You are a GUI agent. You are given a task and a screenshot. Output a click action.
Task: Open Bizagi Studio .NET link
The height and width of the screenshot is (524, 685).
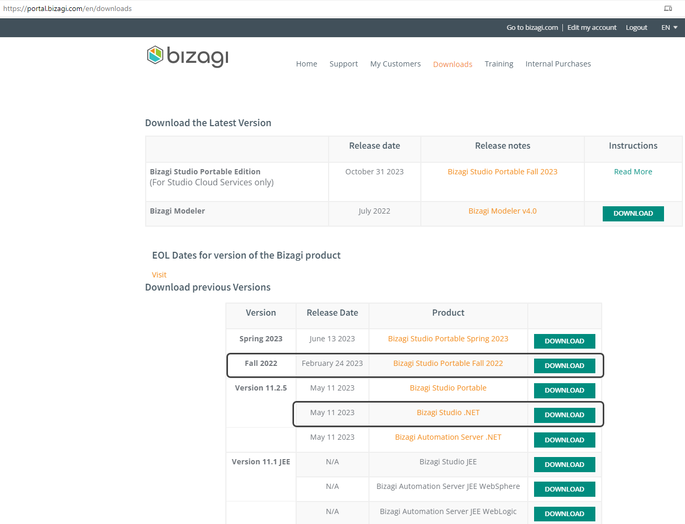(448, 412)
